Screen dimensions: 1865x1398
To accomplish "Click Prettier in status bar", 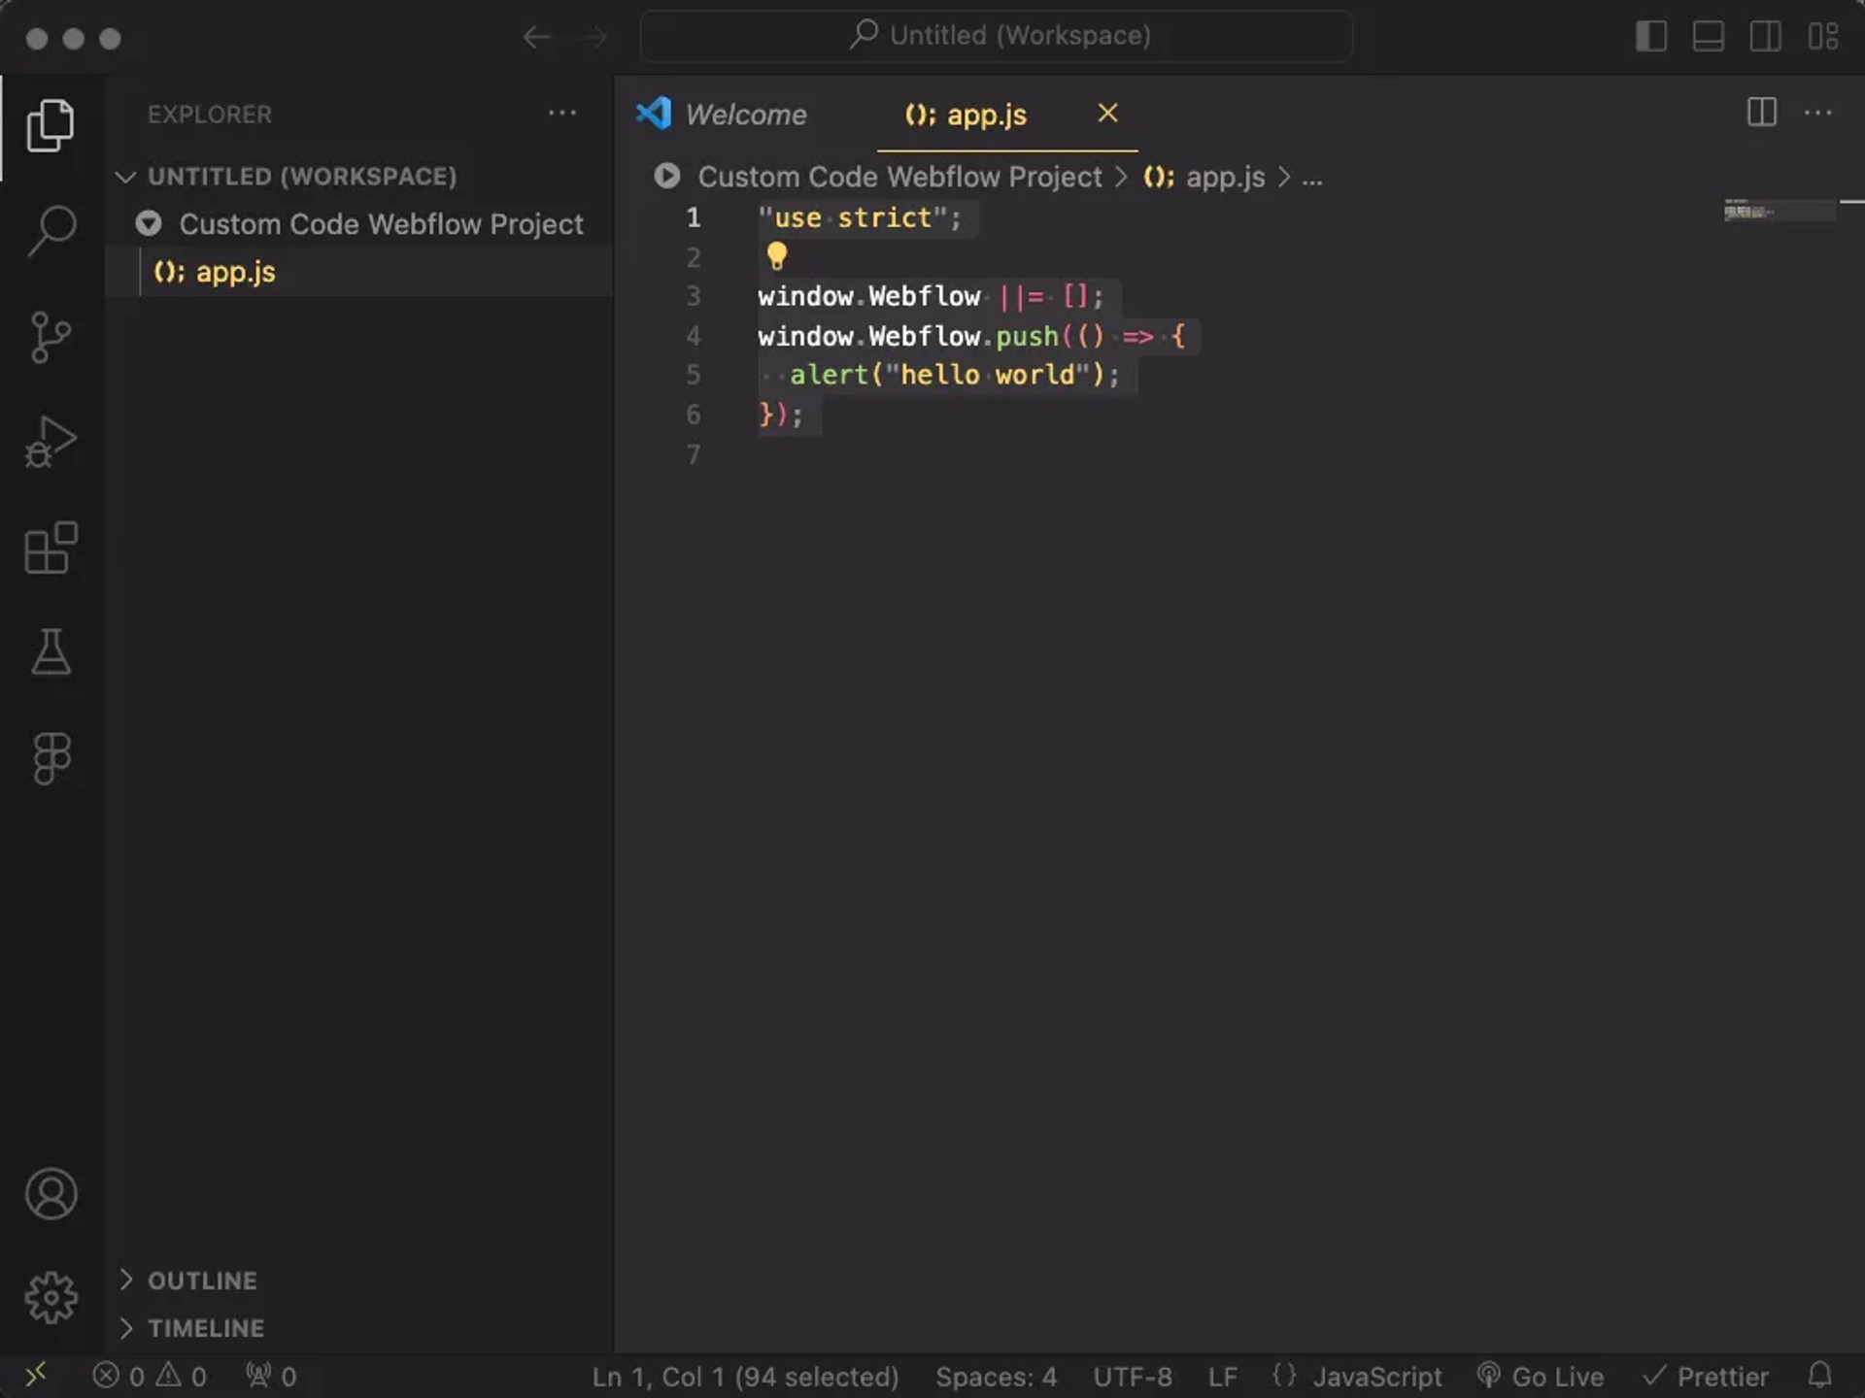I will click(1705, 1376).
